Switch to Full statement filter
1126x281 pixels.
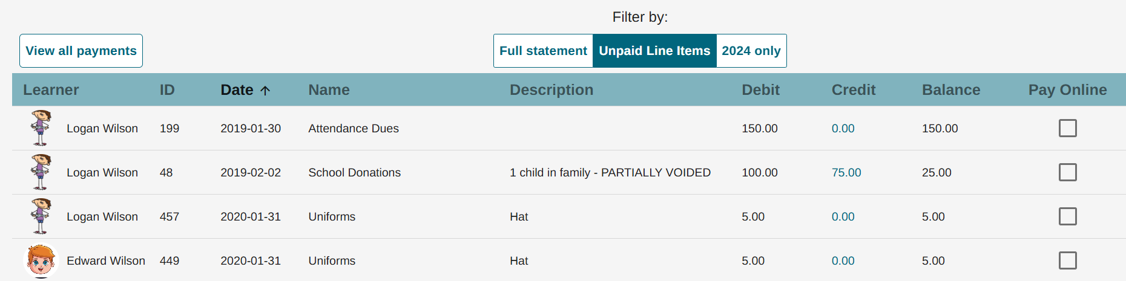pos(543,51)
